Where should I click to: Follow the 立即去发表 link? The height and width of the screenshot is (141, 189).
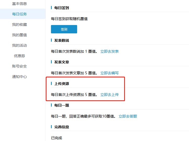110,51
